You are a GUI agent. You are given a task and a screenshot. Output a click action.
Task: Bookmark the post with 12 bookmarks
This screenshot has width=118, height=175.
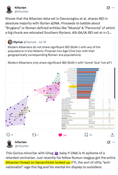86,135
